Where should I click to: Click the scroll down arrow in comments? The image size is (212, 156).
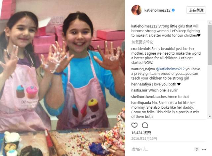[210, 116]
